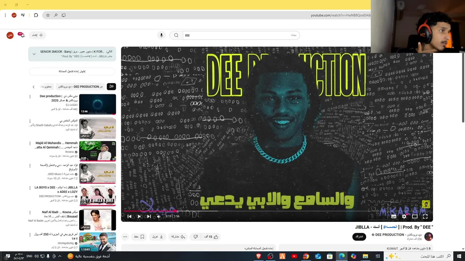Image resolution: width=465 pixels, height=261 pixels.
Task: Start voice search with the microphone
Action: pyautogui.click(x=162, y=35)
